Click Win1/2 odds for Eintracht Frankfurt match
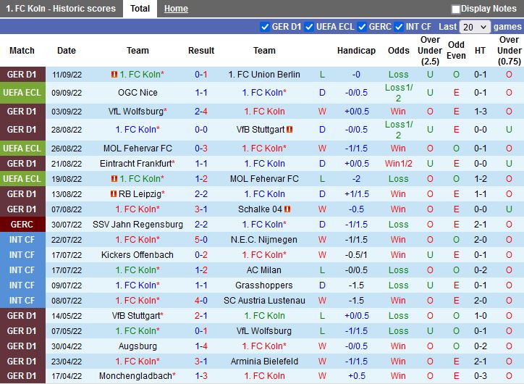This screenshot has height=384, width=524. point(398,164)
